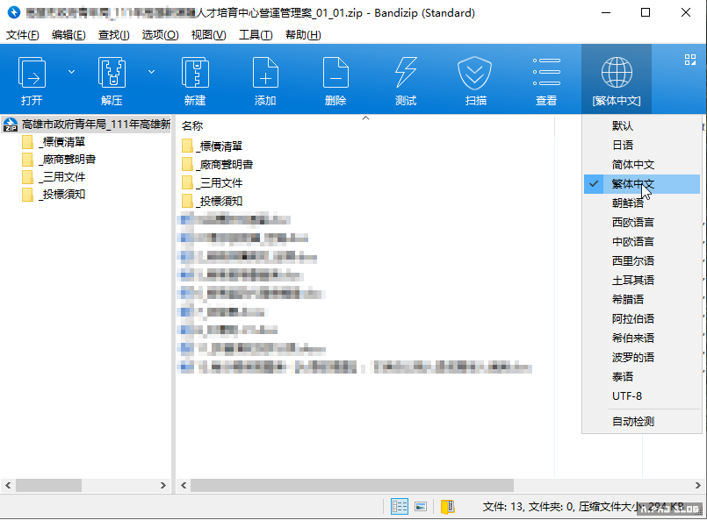Viewport: 707px width, 520px height.
Task: Create a new archive with 新建
Action: (x=194, y=79)
